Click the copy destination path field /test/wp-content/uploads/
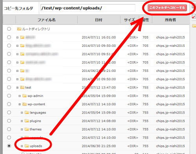The image size is (196, 154). [x=88, y=8]
